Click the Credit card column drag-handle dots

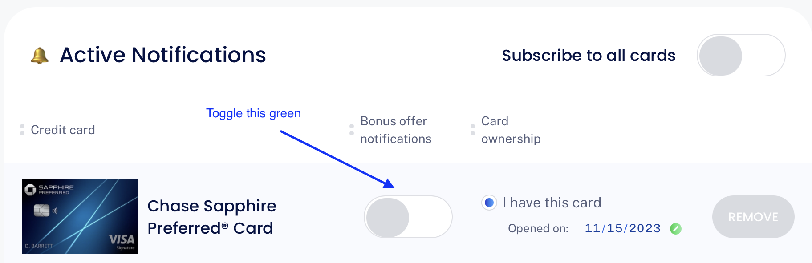[22, 130]
